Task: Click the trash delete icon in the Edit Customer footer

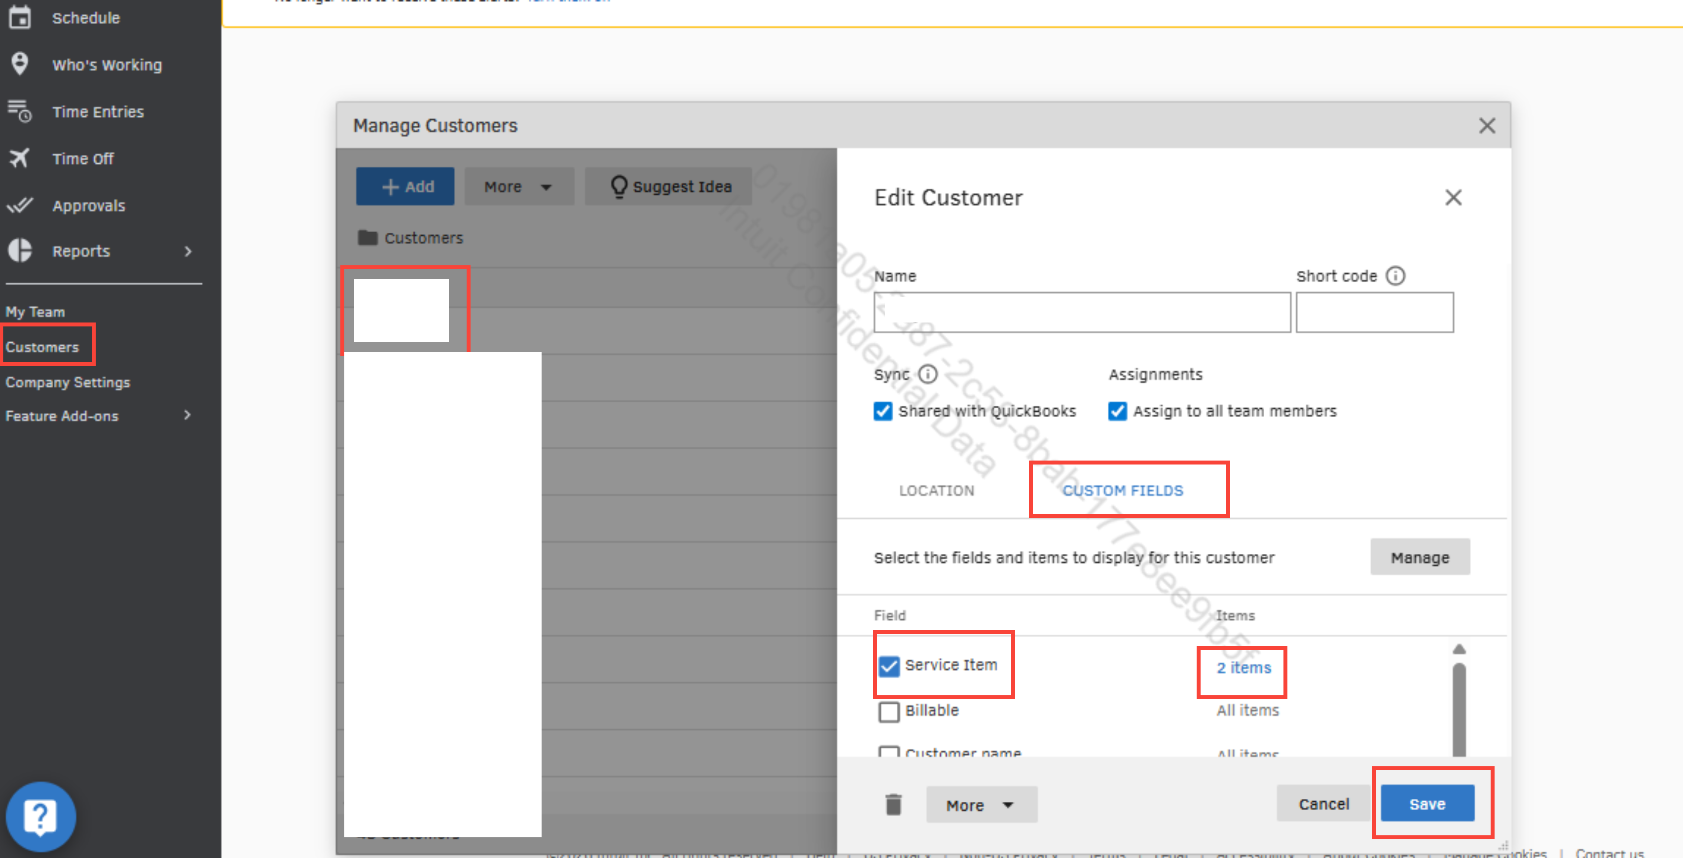Action: click(x=893, y=804)
